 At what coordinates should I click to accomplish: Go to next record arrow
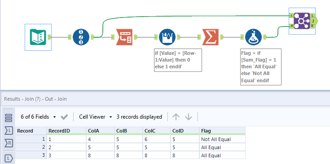tap(189, 117)
